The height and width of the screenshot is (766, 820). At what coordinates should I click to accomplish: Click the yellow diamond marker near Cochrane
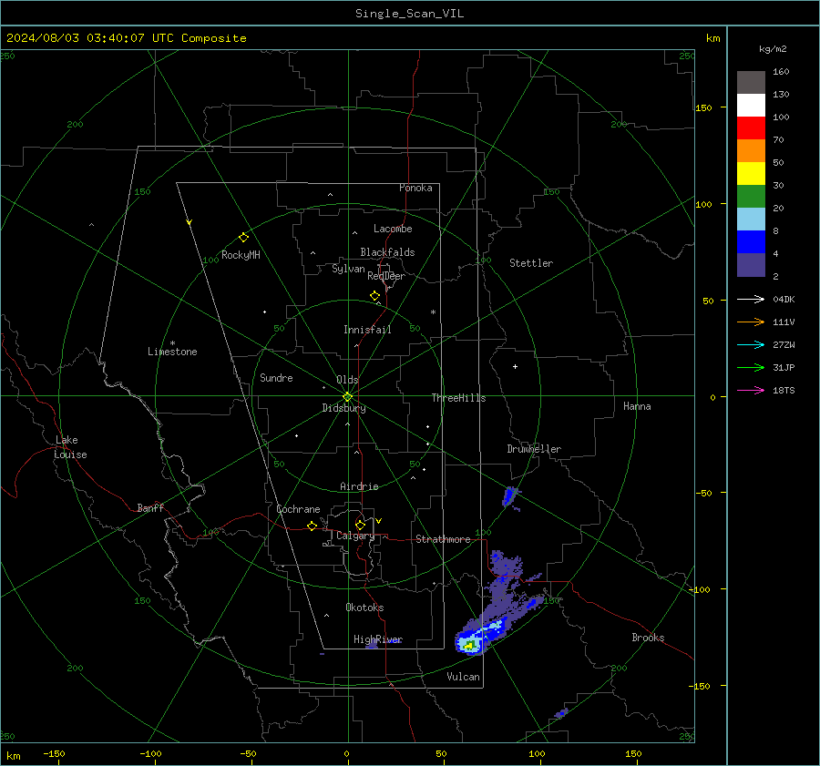(x=313, y=526)
